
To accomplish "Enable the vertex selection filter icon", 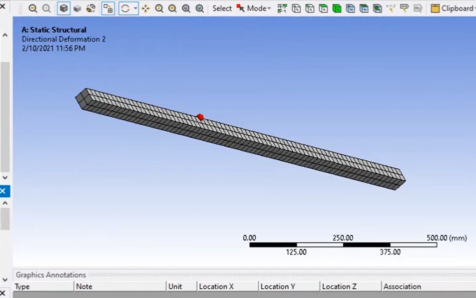I will (x=296, y=8).
